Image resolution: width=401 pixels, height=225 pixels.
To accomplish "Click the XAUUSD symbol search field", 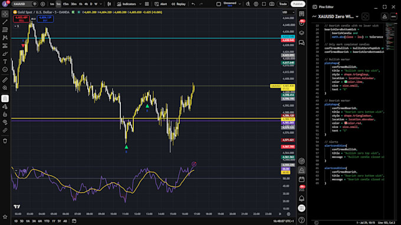I will pyautogui.click(x=21, y=4).
